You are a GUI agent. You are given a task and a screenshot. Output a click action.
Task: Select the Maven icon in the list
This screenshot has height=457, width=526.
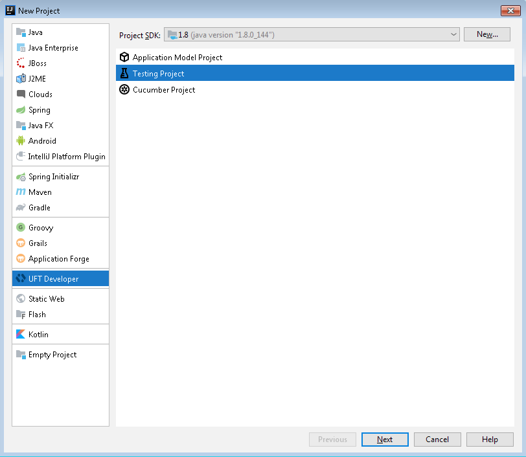(x=21, y=192)
